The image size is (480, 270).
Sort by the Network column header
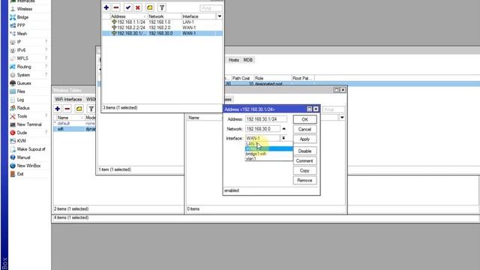coord(164,16)
